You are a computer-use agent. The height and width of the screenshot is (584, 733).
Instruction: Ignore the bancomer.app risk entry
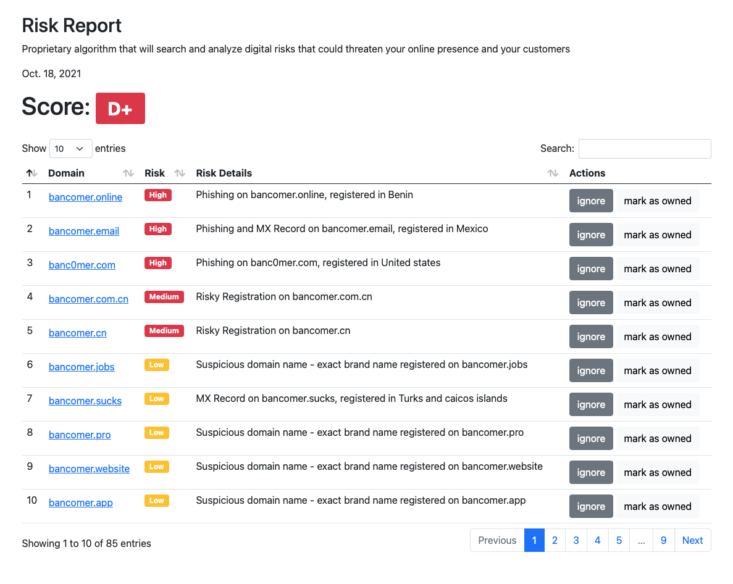(591, 506)
